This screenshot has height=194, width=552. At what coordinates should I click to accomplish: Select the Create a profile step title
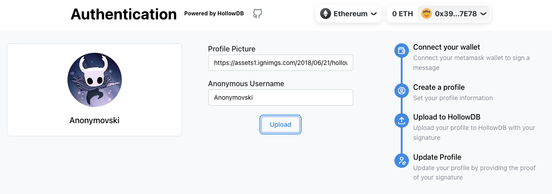pos(439,87)
